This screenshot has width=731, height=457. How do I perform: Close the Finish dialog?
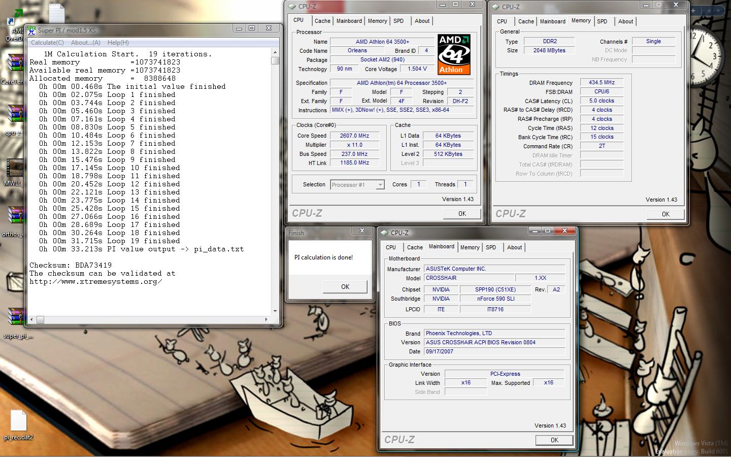point(362,231)
